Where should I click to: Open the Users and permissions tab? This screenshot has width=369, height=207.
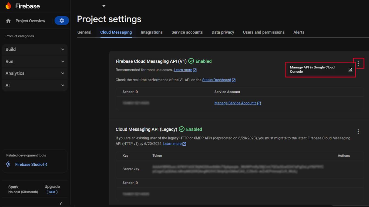[264, 32]
